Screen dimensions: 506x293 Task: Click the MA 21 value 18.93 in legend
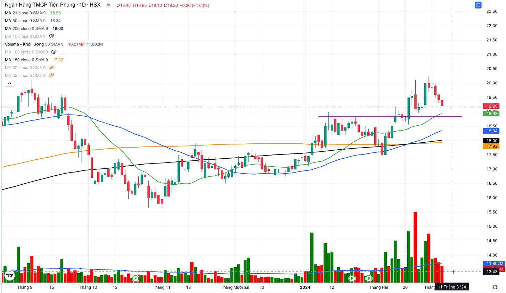click(x=56, y=13)
